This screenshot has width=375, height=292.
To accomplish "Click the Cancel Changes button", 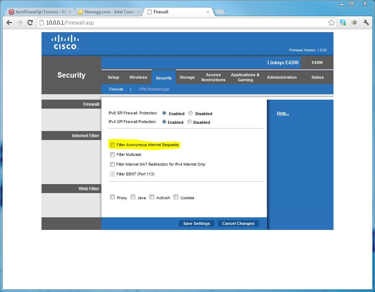I will [238, 223].
